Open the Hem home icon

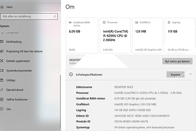[x=2, y=7]
